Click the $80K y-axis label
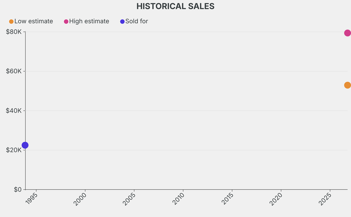 (x=14, y=32)
